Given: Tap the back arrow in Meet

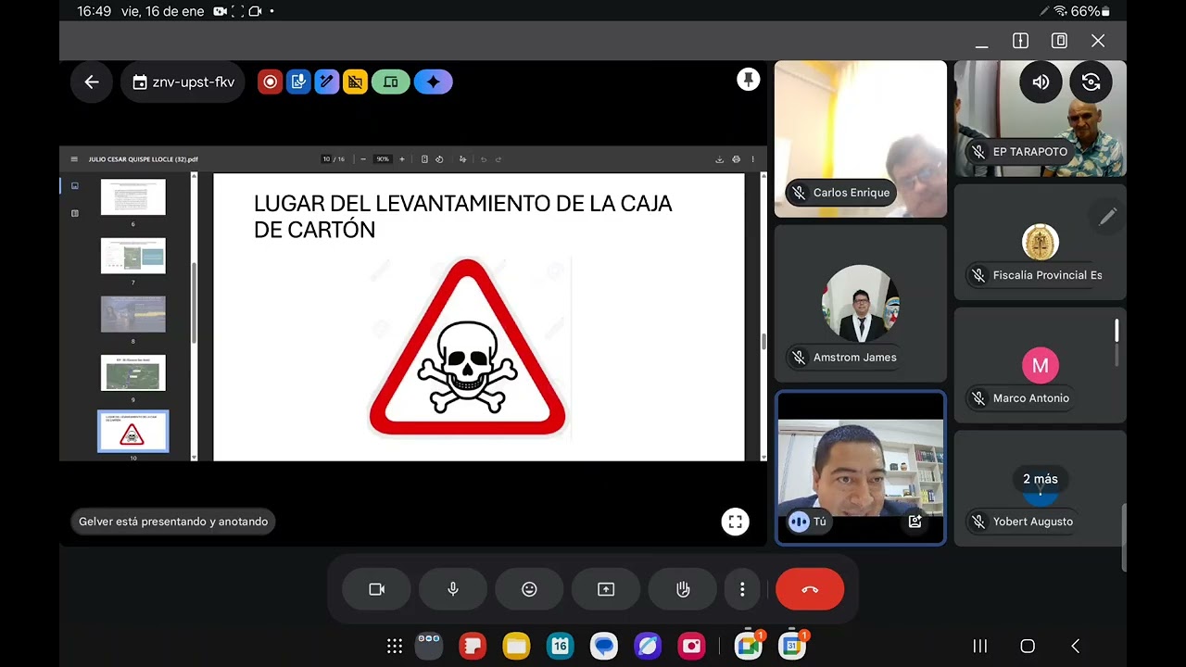Looking at the screenshot, I should tap(92, 82).
